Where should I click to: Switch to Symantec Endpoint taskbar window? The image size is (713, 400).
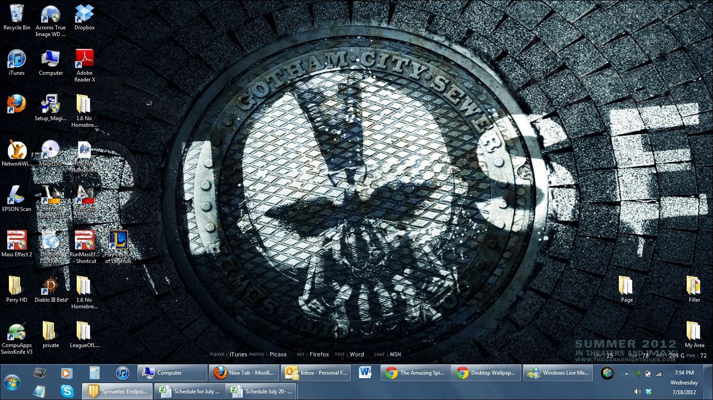pyautogui.click(x=118, y=392)
